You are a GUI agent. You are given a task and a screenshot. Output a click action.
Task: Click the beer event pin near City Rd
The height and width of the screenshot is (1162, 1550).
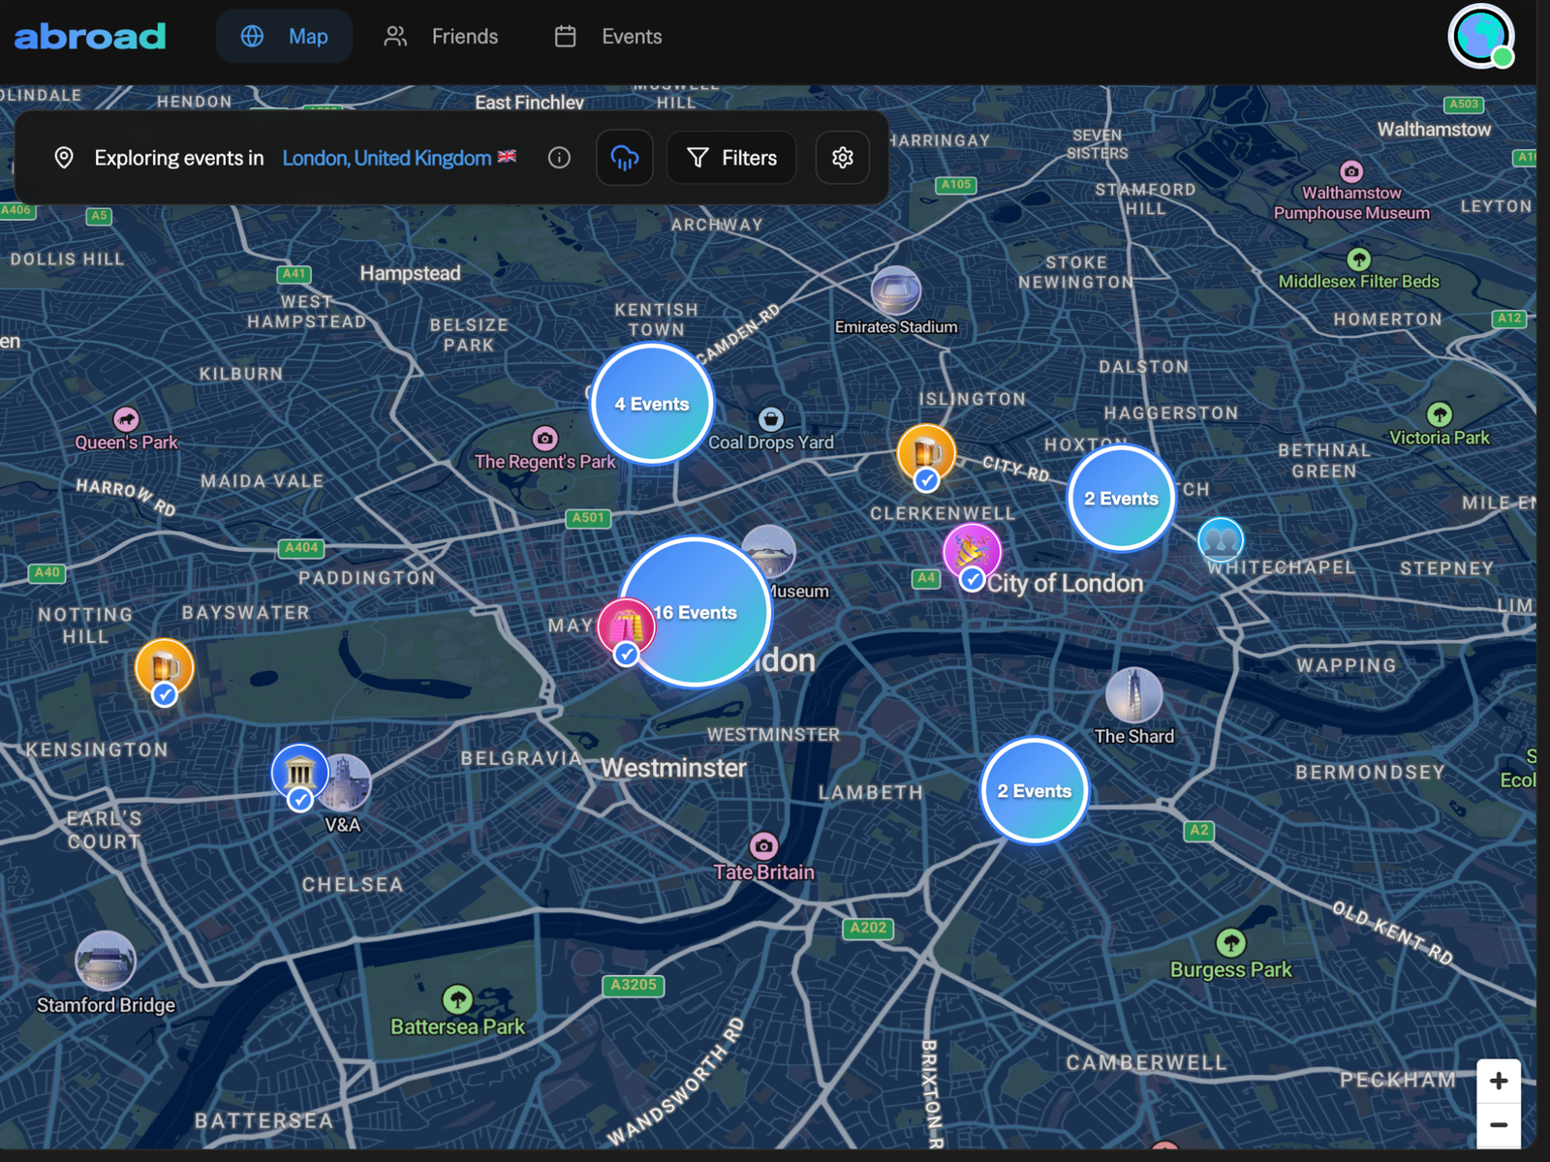click(x=926, y=452)
